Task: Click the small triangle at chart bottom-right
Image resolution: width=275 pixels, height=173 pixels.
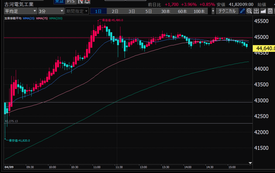Action: pyautogui.click(x=250, y=163)
